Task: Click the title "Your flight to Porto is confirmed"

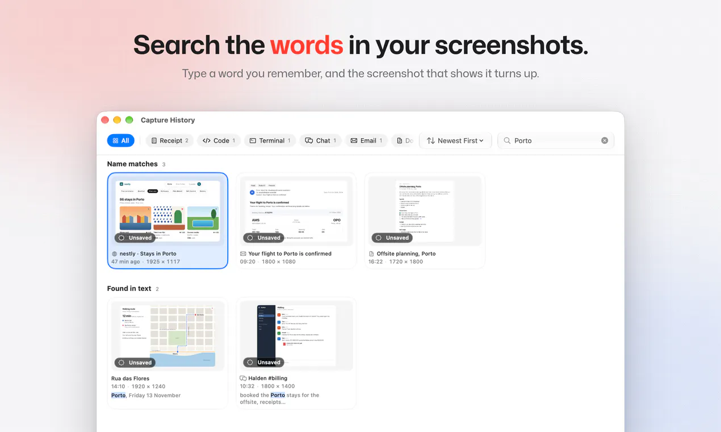Action: point(290,254)
